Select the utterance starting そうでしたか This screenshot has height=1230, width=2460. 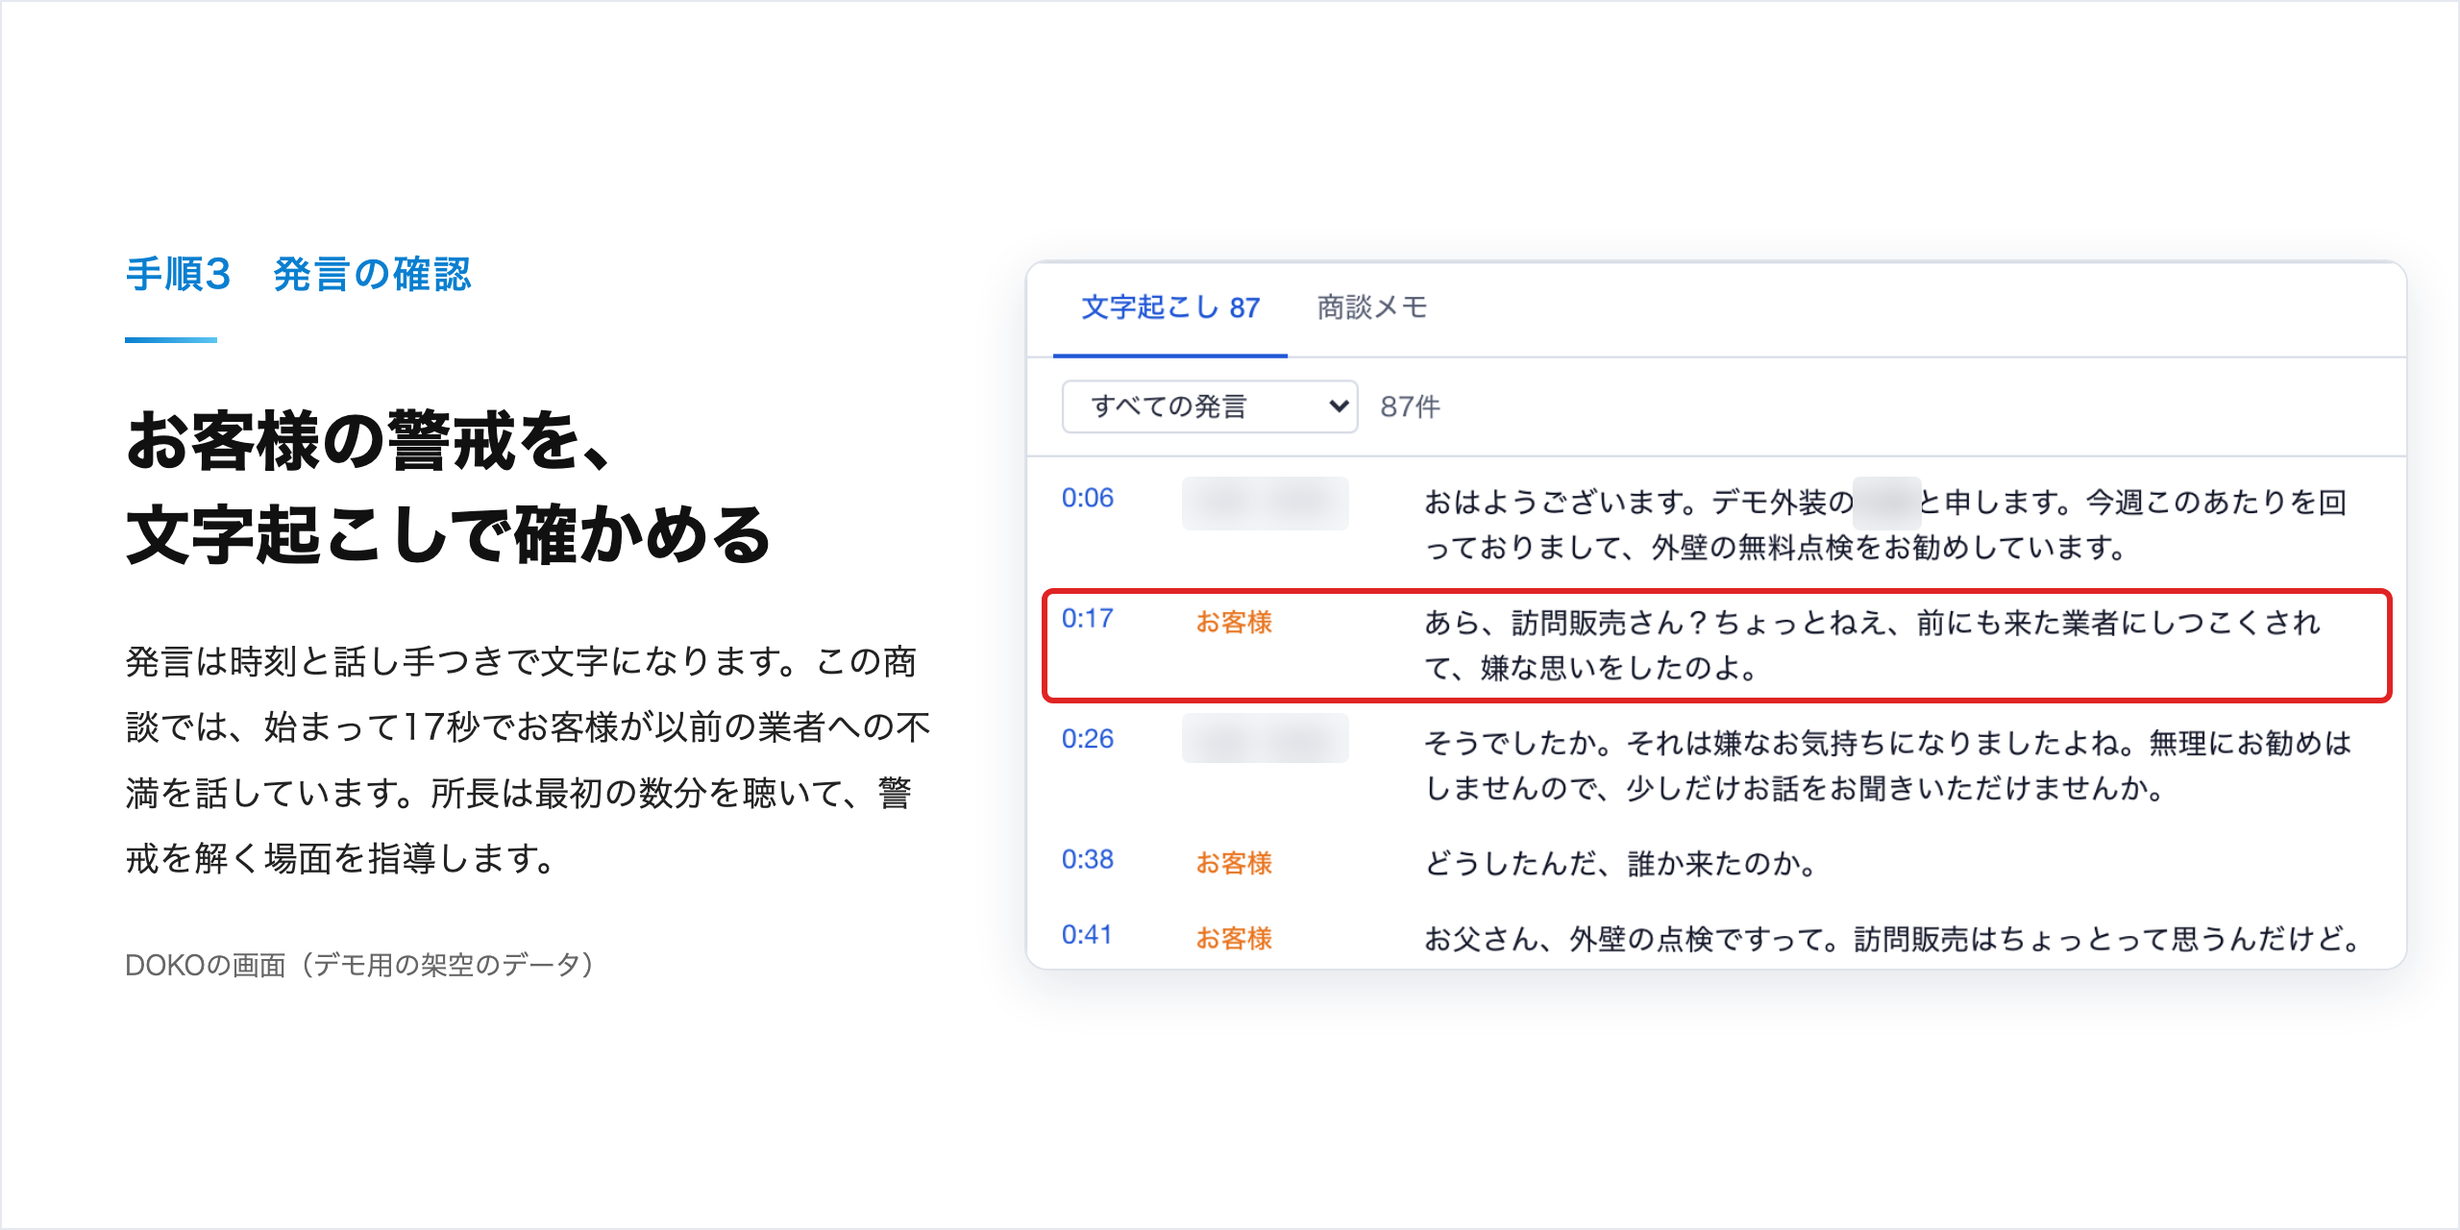(x=1887, y=765)
